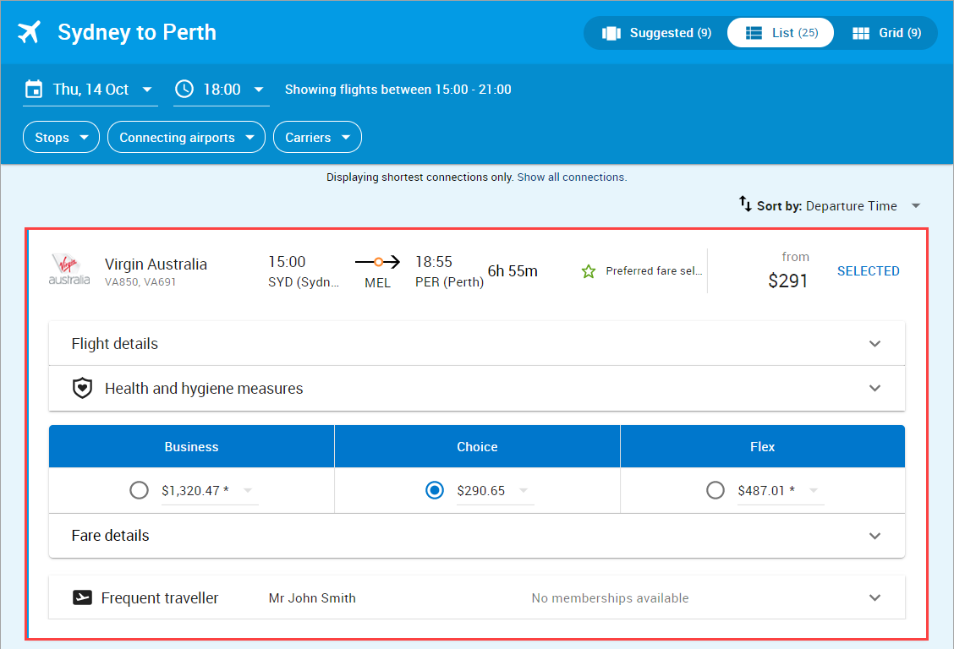Switch to the Grid (9) view
The width and height of the screenshot is (954, 649).
coord(886,33)
